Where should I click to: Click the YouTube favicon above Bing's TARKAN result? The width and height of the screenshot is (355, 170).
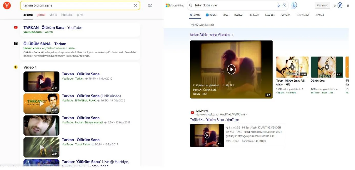192,112
